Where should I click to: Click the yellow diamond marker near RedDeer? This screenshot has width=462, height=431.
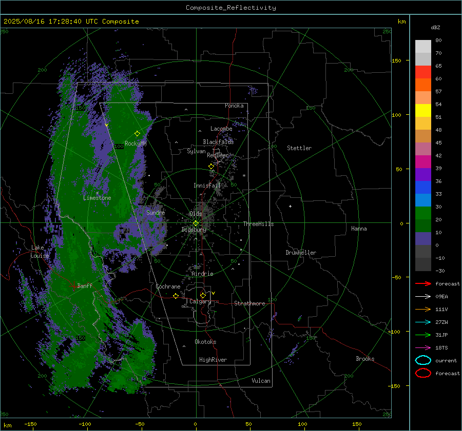pos(211,167)
